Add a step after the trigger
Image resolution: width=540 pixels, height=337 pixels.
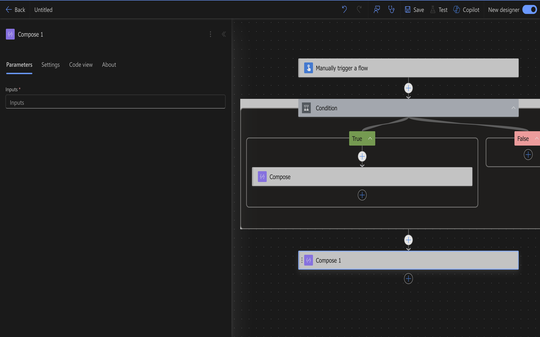[x=408, y=88]
